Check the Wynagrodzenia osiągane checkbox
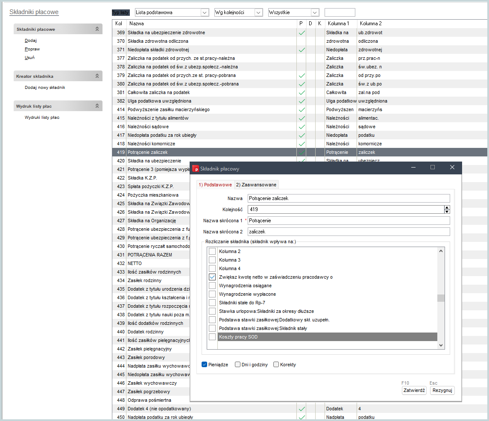489x421 pixels. [x=212, y=286]
